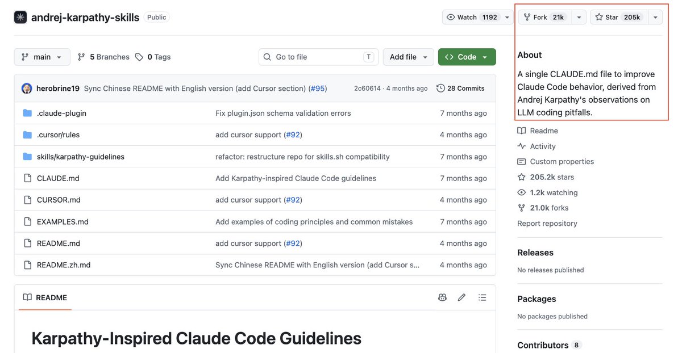Click the CLAUDE.md file icon

pos(27,178)
